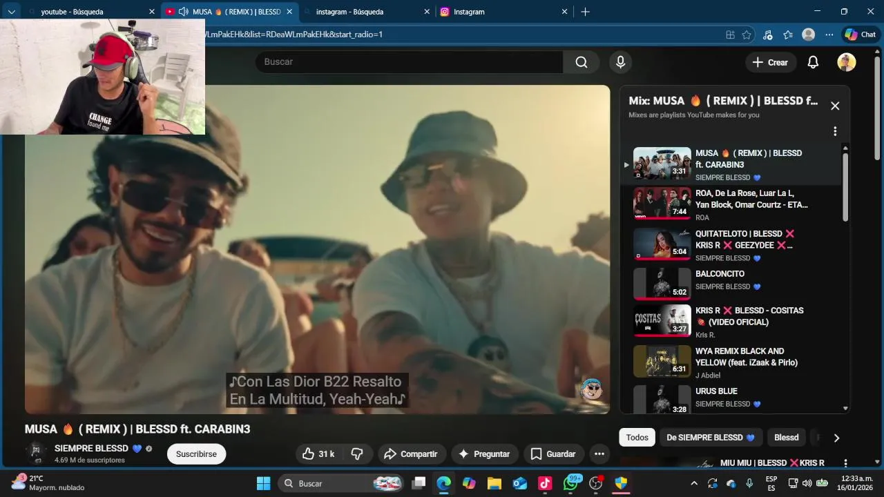Click the Edge split/apps icon in address bar

730,35
